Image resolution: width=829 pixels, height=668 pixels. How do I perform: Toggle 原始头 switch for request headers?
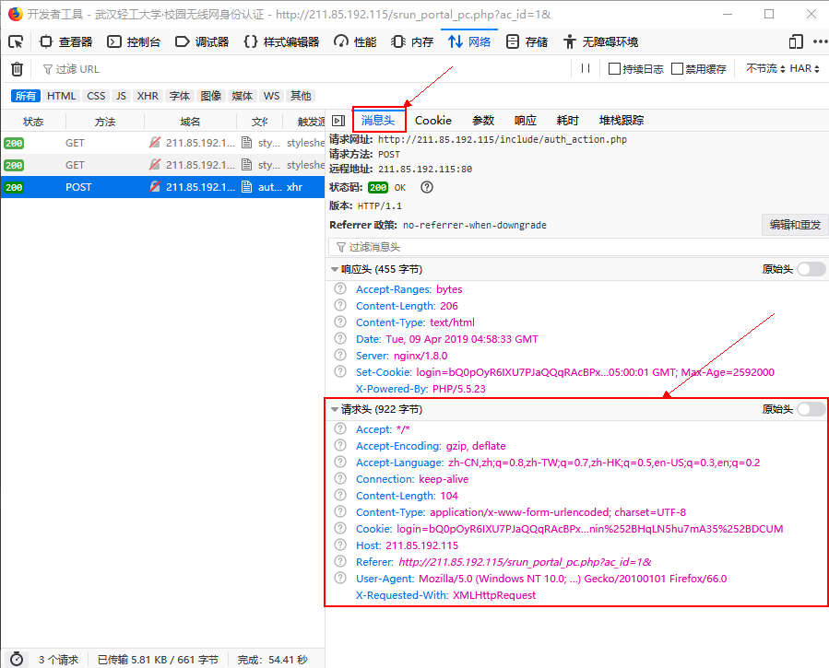(811, 409)
